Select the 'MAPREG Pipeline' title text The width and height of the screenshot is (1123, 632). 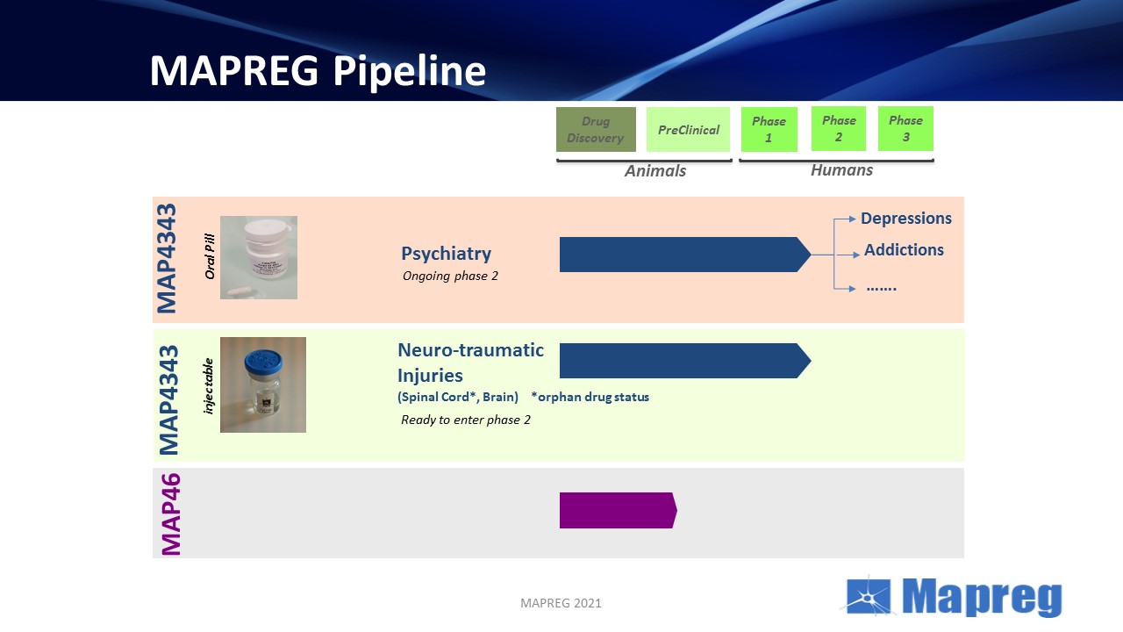coord(318,71)
